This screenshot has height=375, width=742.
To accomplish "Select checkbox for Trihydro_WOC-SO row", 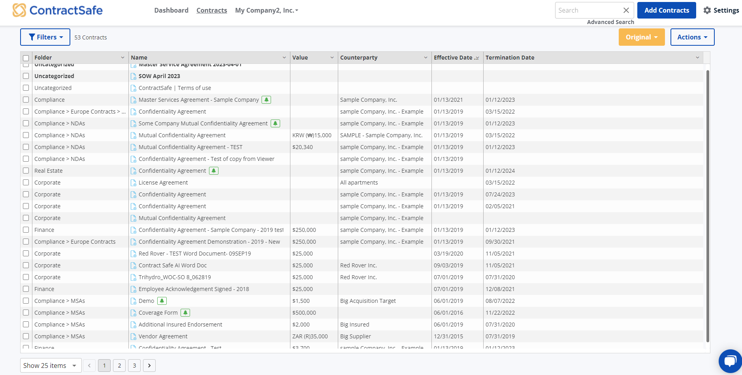I will click(26, 277).
